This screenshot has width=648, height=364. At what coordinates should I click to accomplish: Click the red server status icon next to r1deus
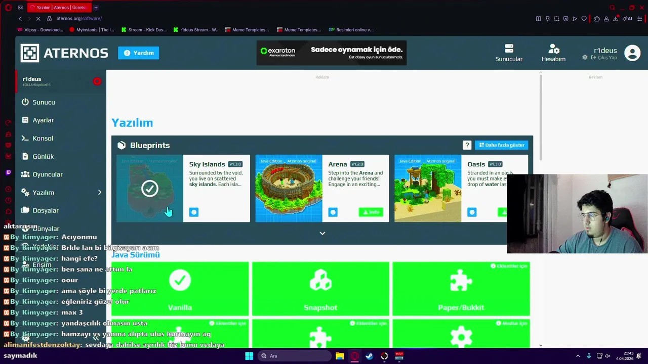click(x=97, y=81)
